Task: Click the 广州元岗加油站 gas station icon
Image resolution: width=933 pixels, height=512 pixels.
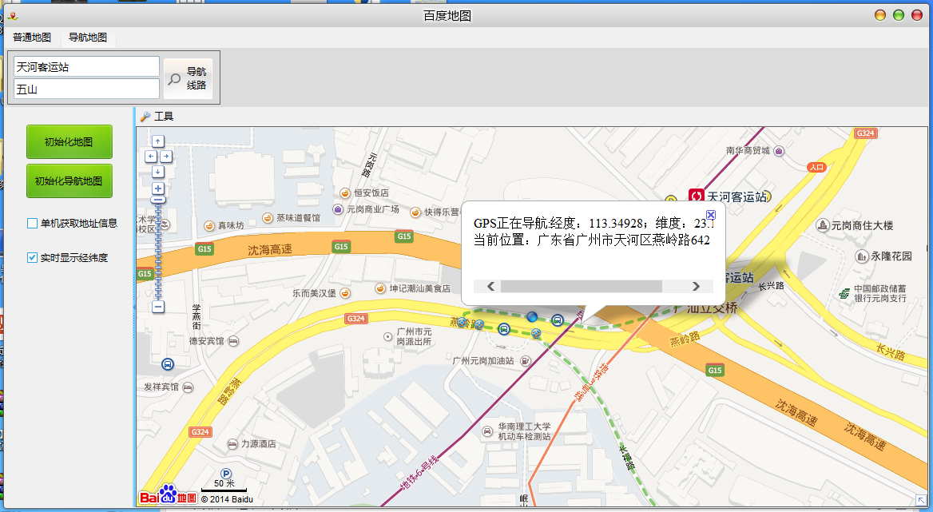Action: [x=525, y=361]
